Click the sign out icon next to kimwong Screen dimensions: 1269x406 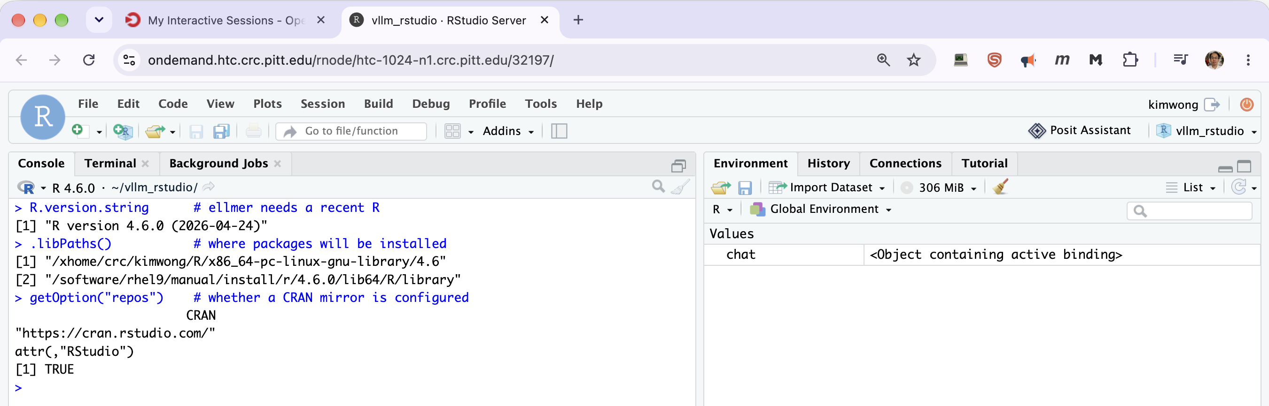tap(1212, 105)
